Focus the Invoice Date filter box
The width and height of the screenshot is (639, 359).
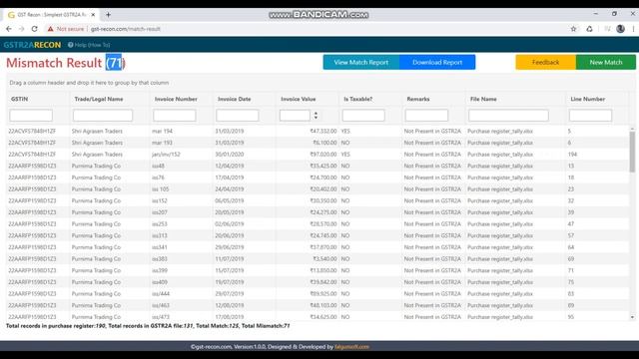click(x=238, y=116)
